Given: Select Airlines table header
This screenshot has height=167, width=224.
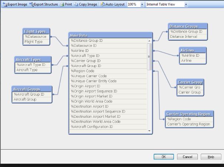Looking at the screenshot, I should coord(193,50).
